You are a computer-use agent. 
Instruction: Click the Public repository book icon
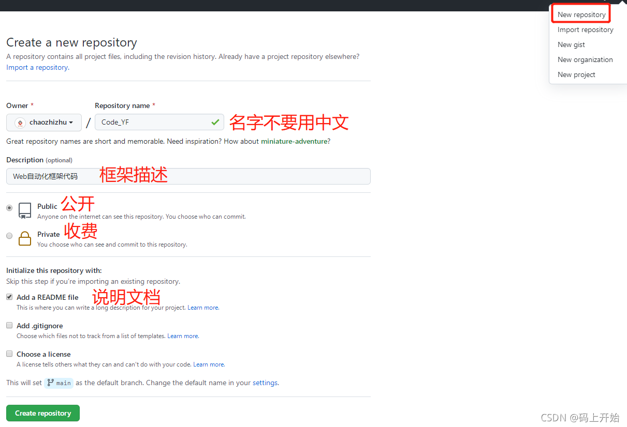tap(25, 210)
